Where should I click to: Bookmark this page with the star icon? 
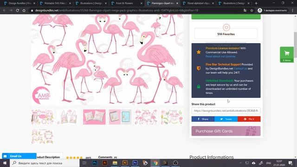(252, 10)
